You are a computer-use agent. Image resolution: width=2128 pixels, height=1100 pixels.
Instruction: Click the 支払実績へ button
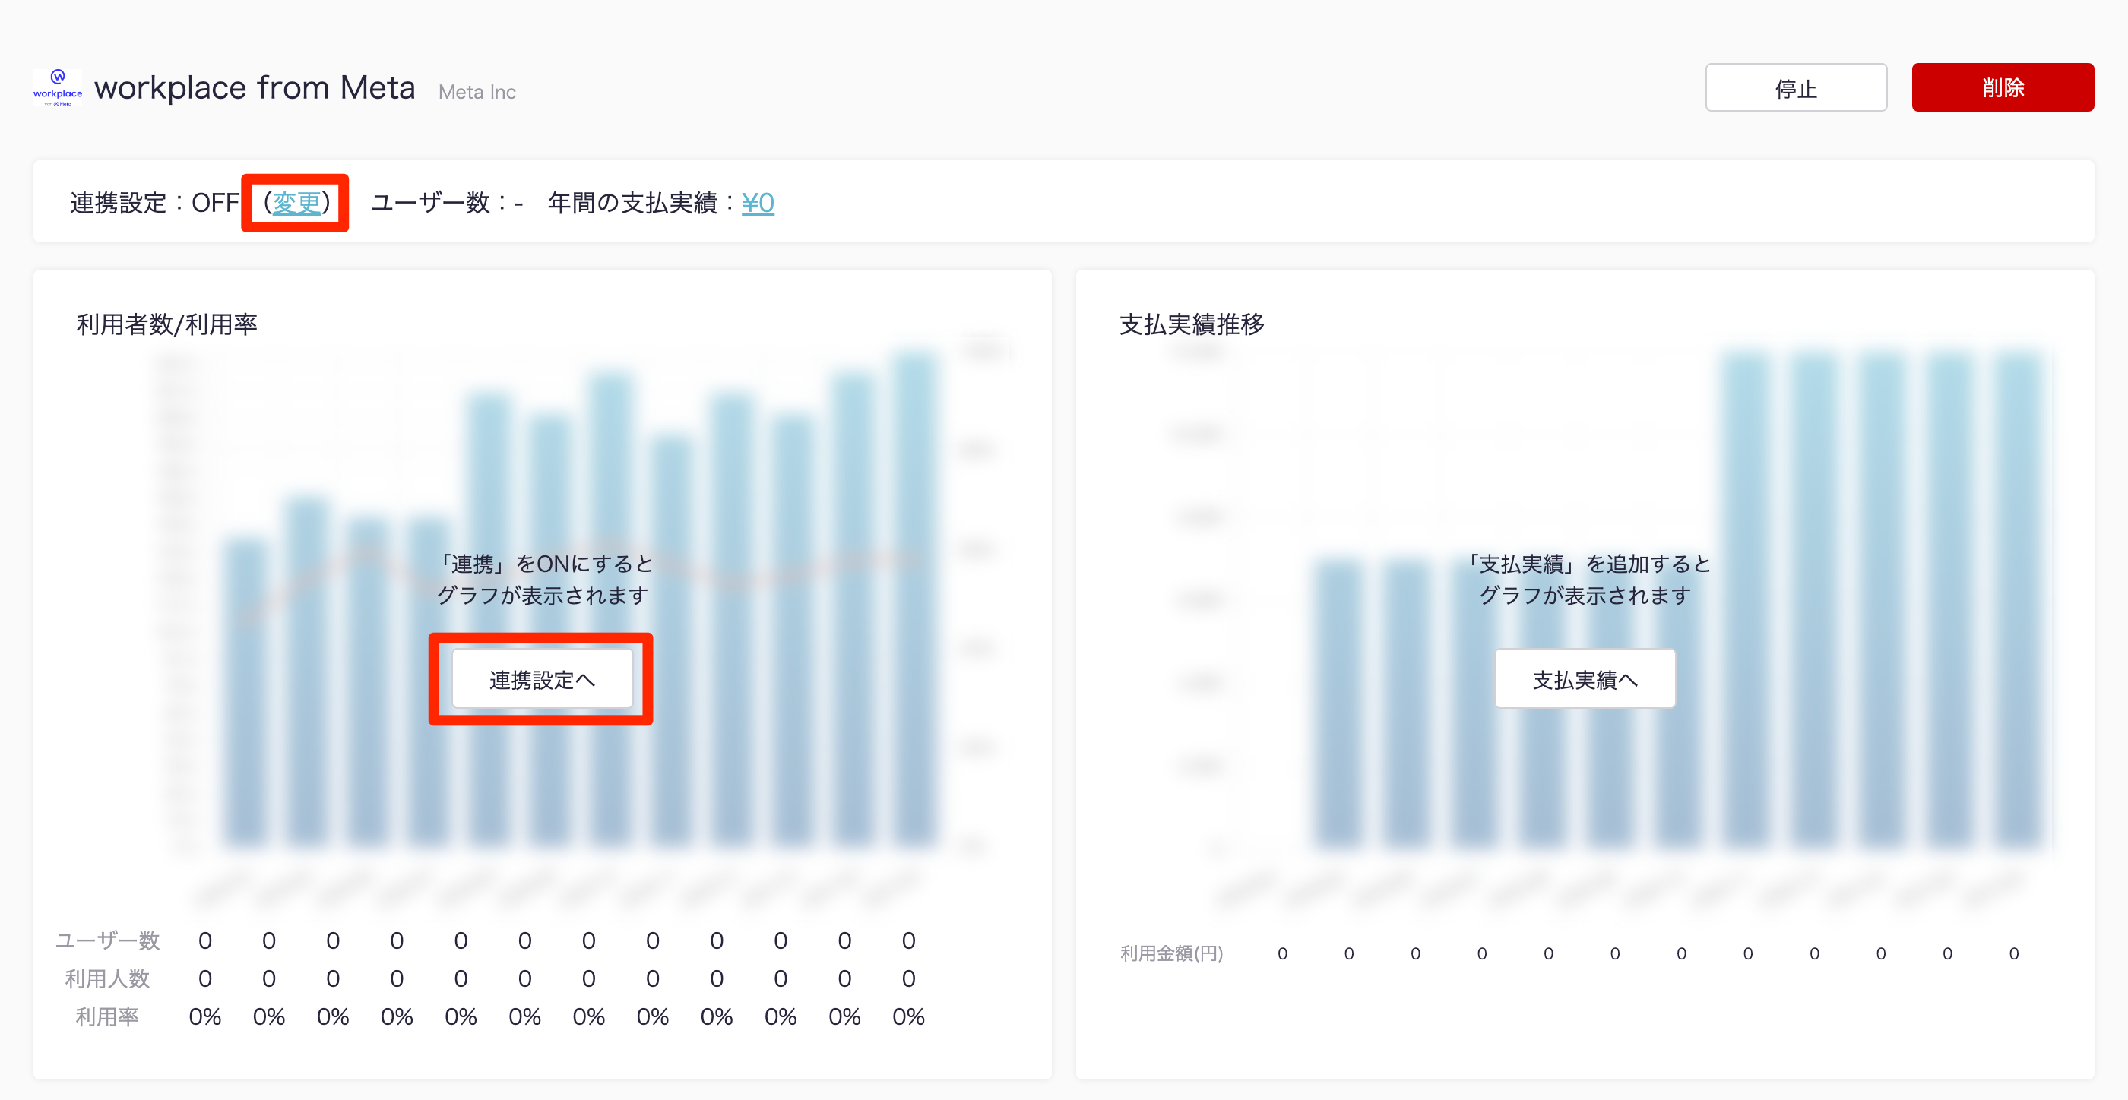(1584, 679)
